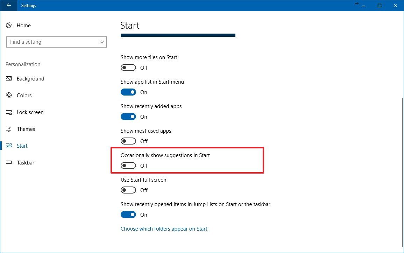
Task: Enable Show more tiles on Start
Action: coord(128,67)
